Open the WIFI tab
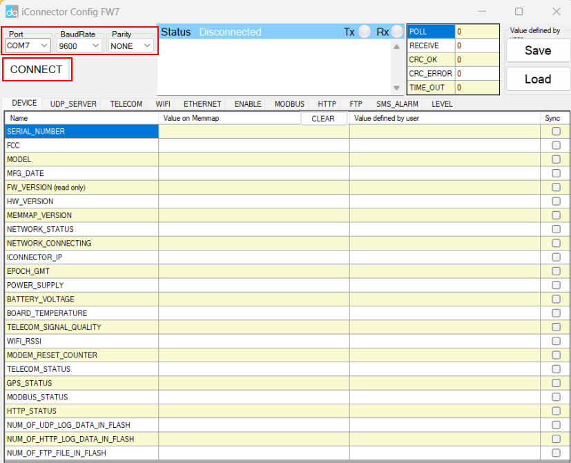 163,104
